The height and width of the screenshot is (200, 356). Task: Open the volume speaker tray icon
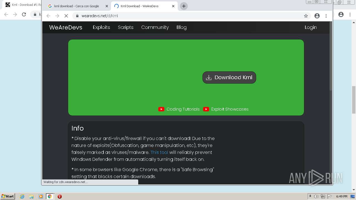[316, 196]
